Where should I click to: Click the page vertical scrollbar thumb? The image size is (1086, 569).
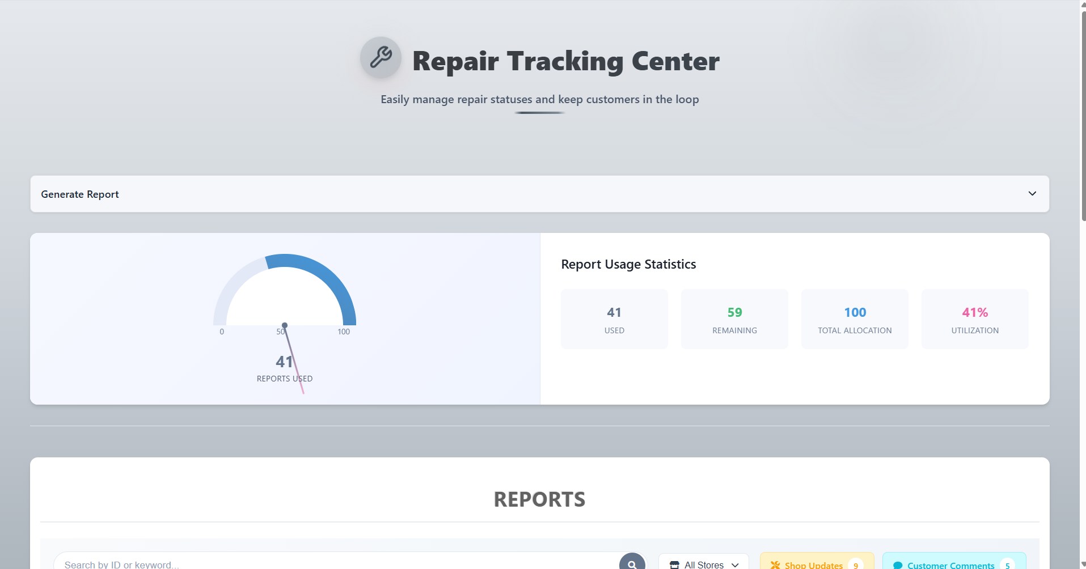click(1083, 113)
